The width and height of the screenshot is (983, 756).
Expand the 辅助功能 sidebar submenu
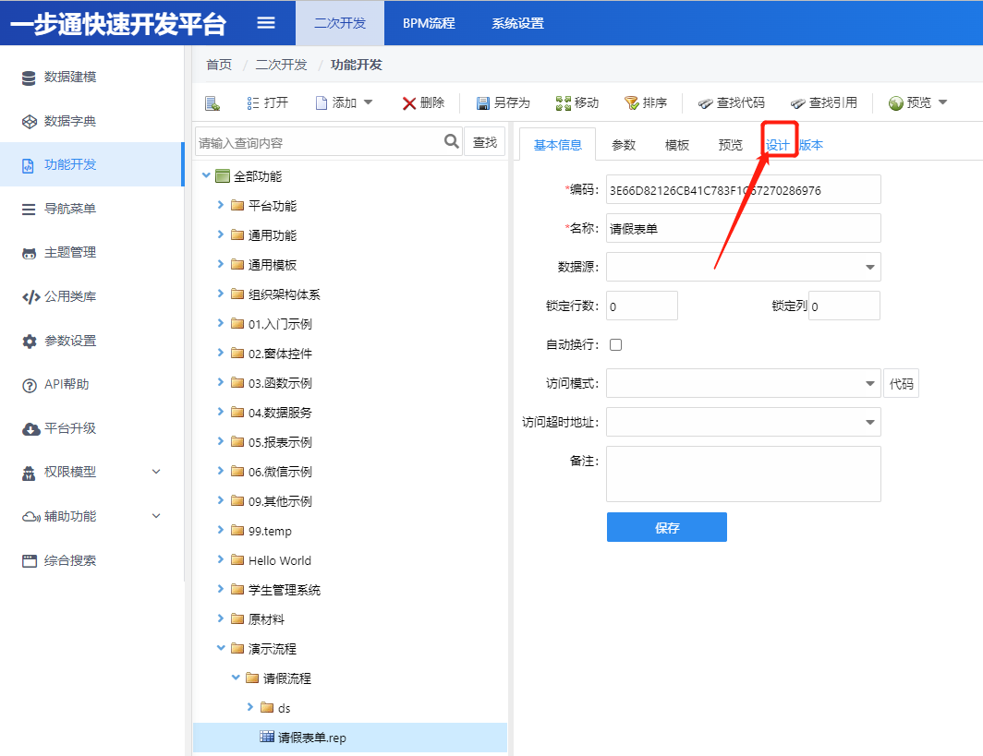157,516
